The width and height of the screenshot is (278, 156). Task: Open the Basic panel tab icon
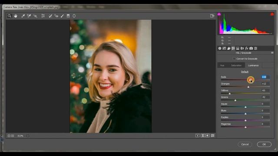(x=220, y=48)
